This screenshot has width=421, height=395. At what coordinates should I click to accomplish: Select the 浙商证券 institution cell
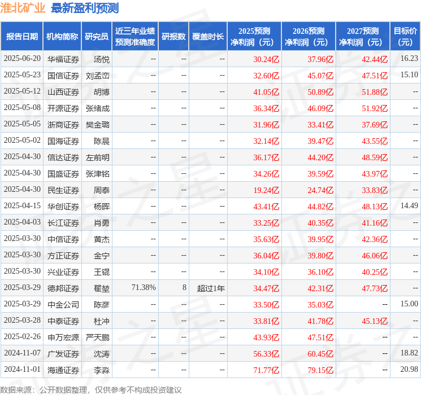(63, 125)
